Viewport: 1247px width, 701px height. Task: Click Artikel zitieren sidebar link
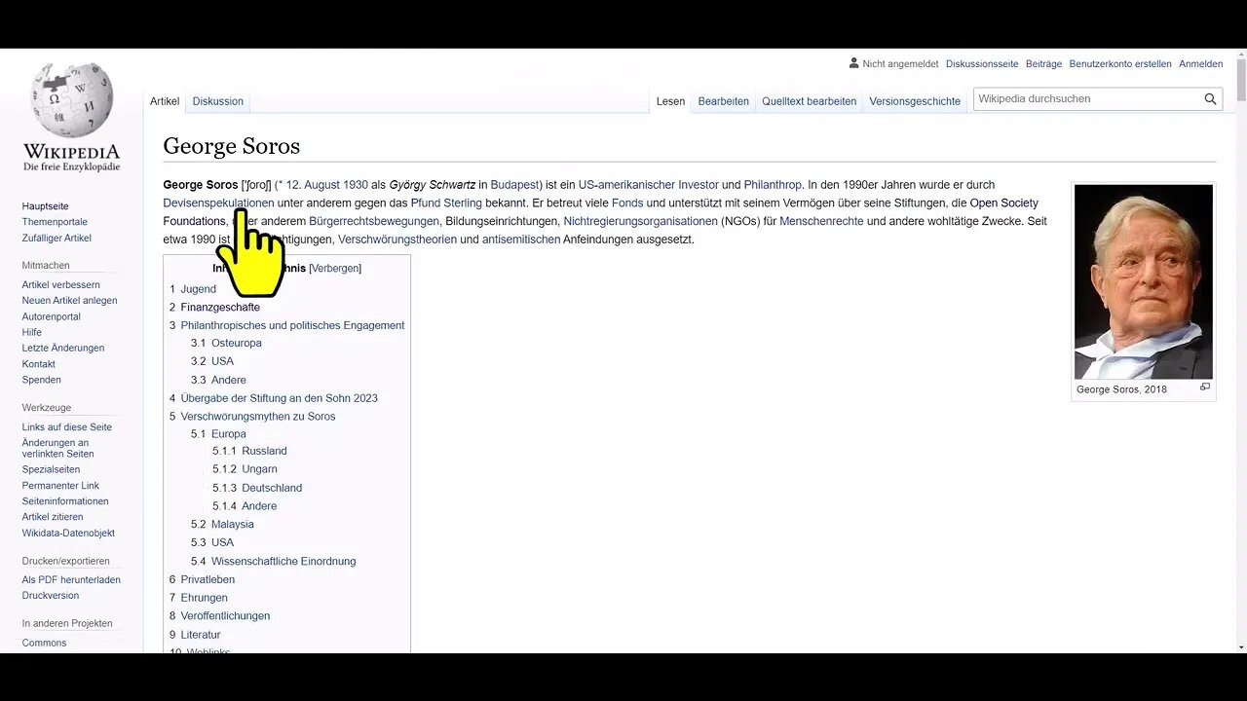tap(53, 516)
